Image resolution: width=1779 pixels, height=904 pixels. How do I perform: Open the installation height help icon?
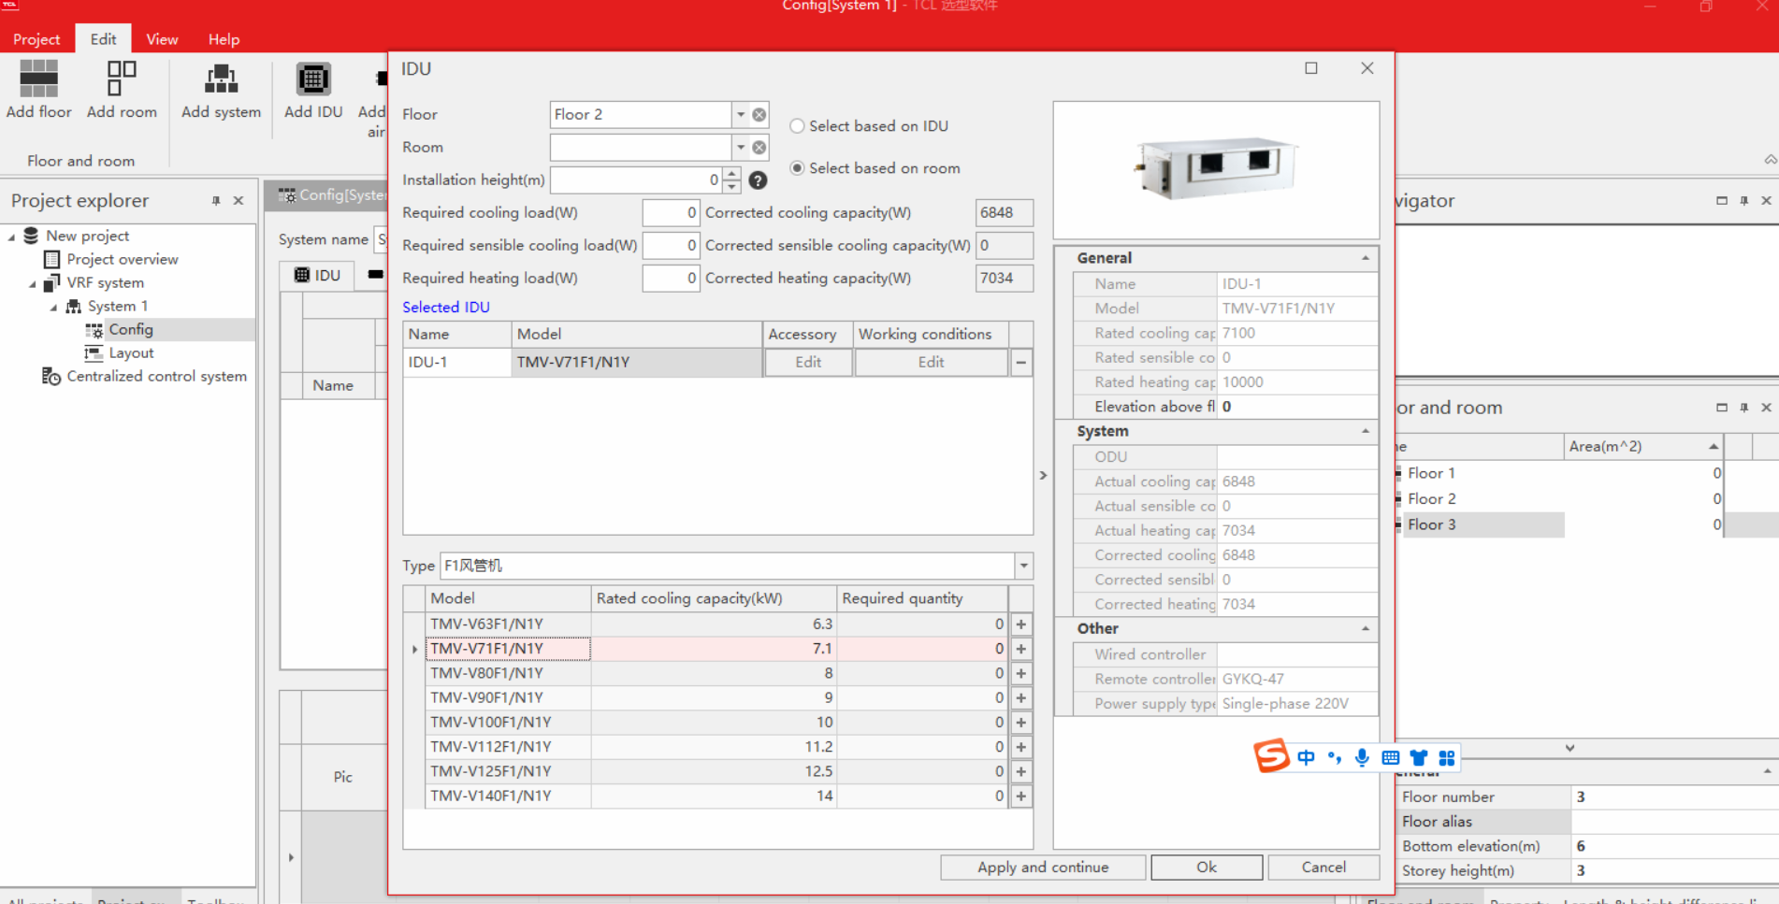pyautogui.click(x=758, y=180)
